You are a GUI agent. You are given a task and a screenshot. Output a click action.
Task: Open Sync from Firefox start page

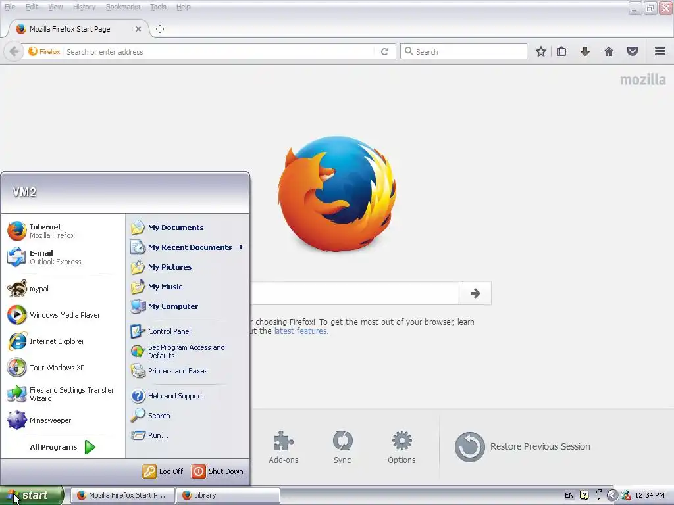(342, 447)
